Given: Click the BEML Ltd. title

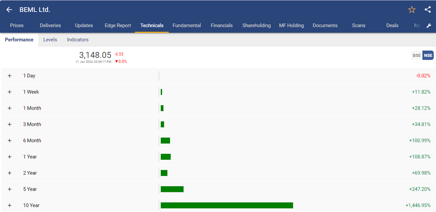Looking at the screenshot, I should 35,10.
